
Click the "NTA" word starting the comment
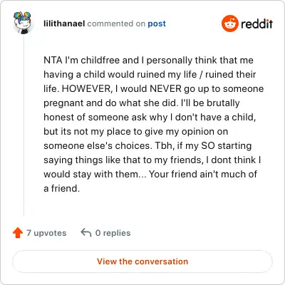53,60
